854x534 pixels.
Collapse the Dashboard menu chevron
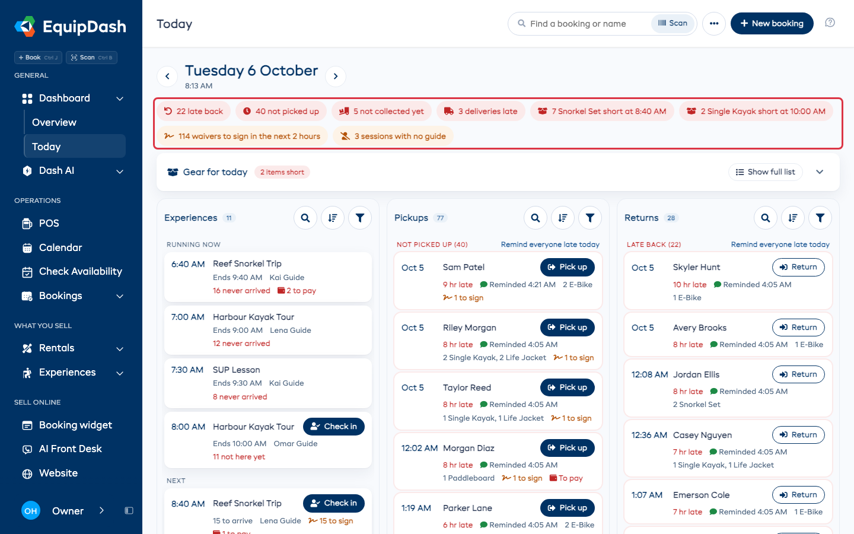point(120,98)
